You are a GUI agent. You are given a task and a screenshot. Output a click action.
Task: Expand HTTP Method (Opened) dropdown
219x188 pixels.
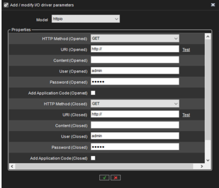(x=135, y=39)
